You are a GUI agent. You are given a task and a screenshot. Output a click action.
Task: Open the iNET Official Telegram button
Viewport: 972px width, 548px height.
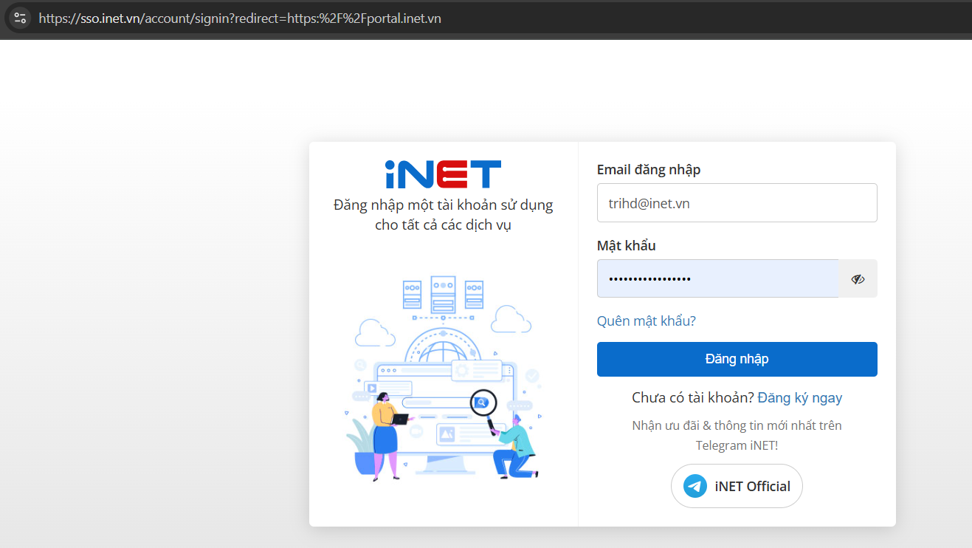pos(737,486)
